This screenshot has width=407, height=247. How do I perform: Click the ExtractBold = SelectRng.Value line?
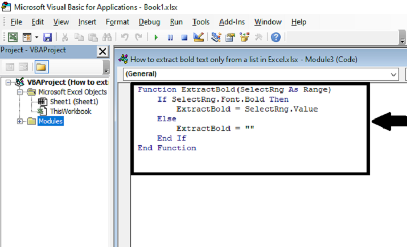click(x=247, y=109)
